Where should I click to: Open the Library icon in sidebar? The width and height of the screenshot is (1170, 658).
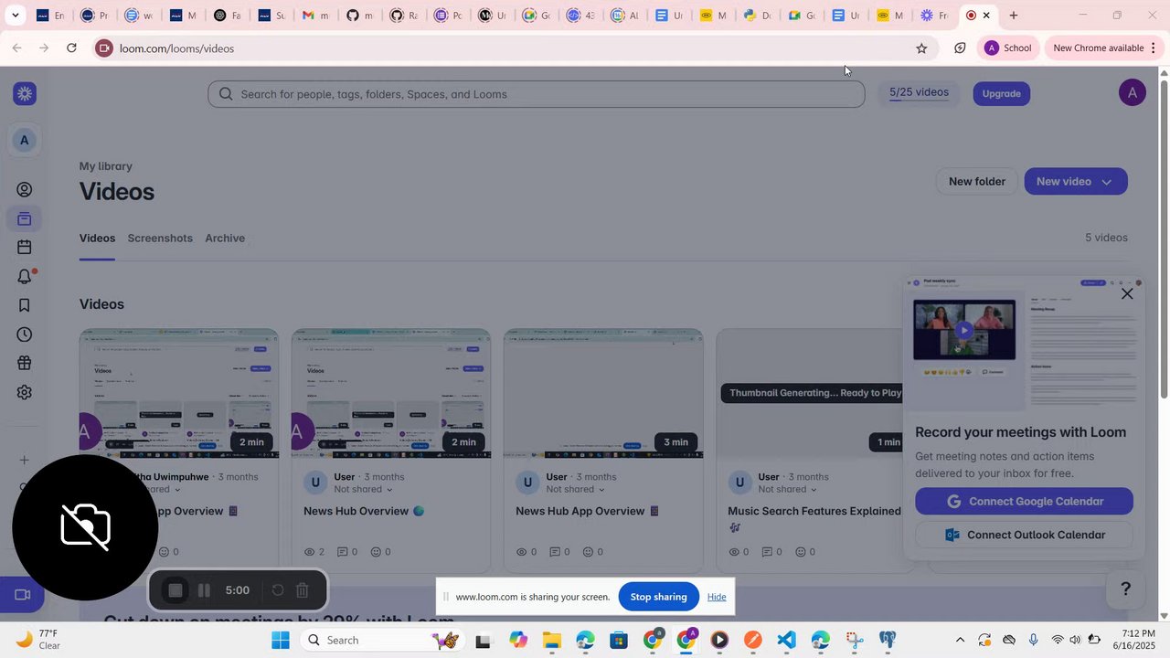(x=25, y=218)
